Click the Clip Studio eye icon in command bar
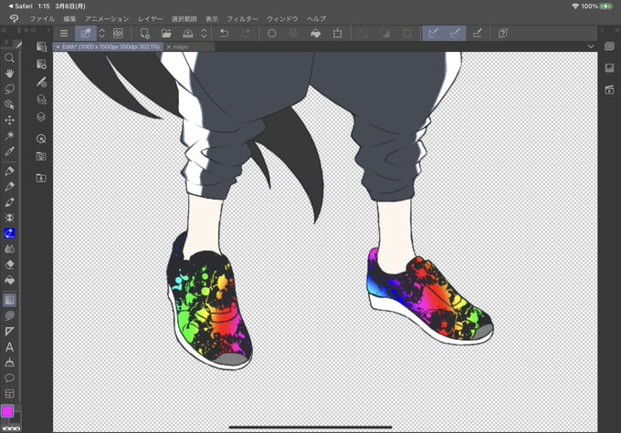 [x=118, y=34]
